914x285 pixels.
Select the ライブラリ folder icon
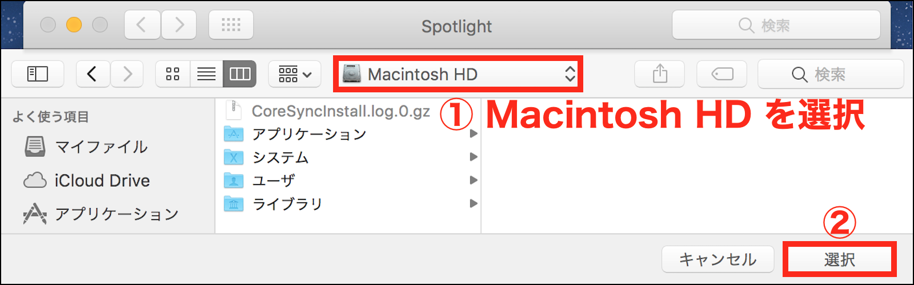pyautogui.click(x=234, y=204)
